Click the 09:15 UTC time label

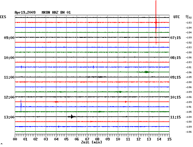click(175, 77)
